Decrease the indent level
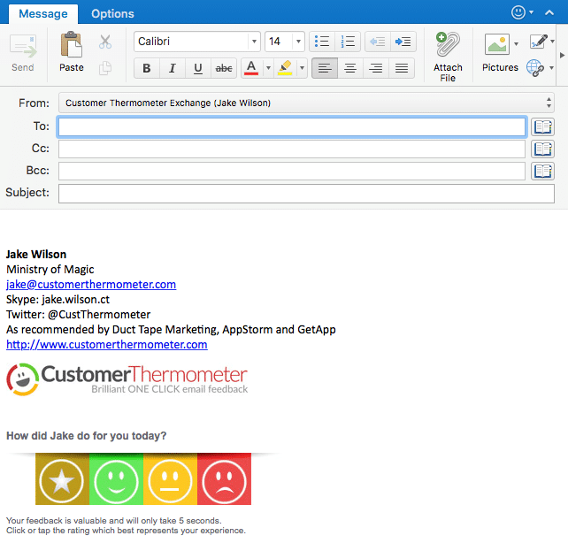The width and height of the screenshot is (568, 543). pos(378,42)
